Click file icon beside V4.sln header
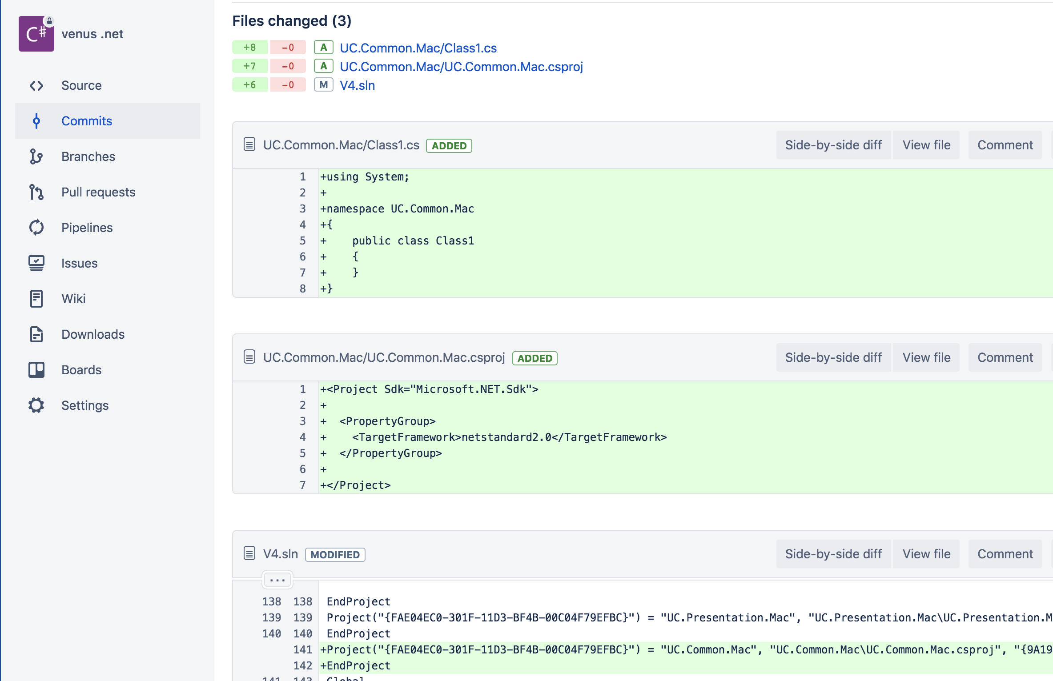The height and width of the screenshot is (681, 1053). [x=249, y=553]
